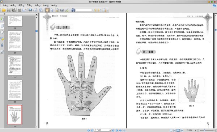Go to last page button in status bar

117,130
